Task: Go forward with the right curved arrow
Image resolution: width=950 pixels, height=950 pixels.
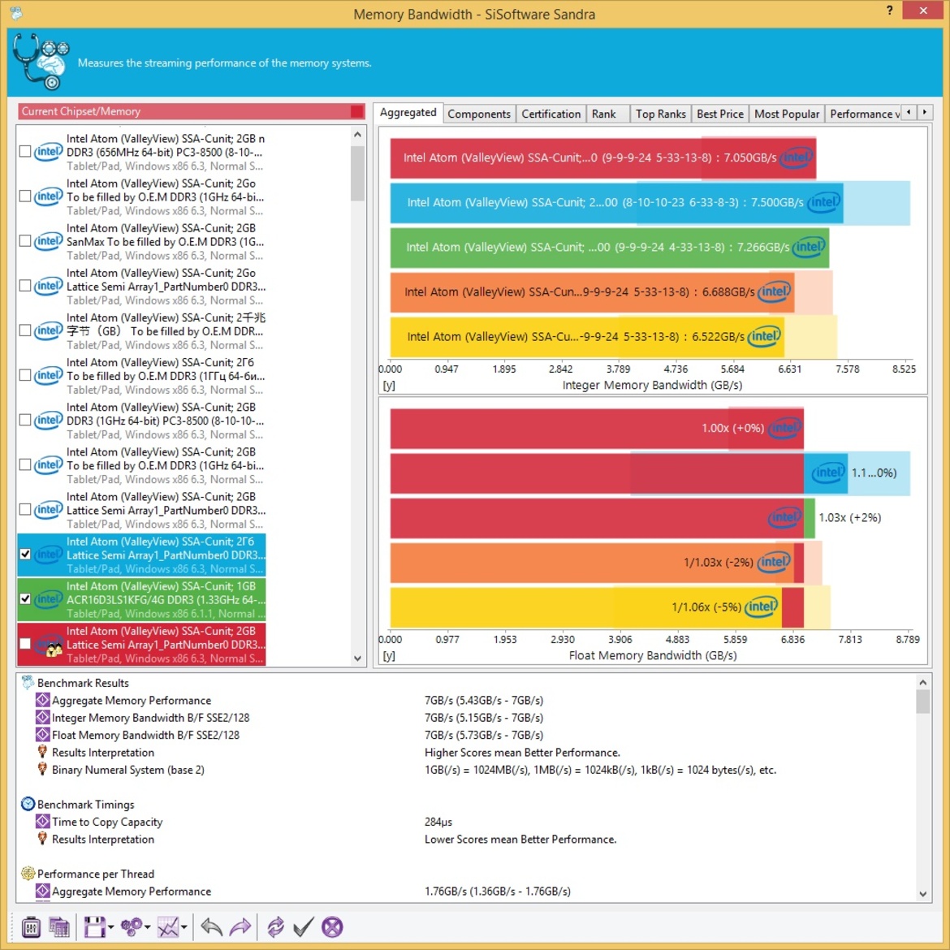Action: pos(240,927)
